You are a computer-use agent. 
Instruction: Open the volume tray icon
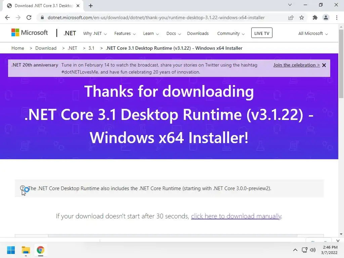click(313, 250)
